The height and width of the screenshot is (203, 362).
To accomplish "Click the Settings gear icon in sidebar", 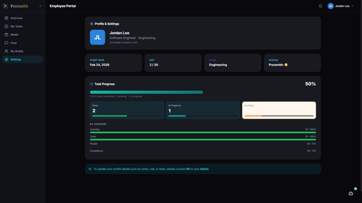I will click(6, 60).
